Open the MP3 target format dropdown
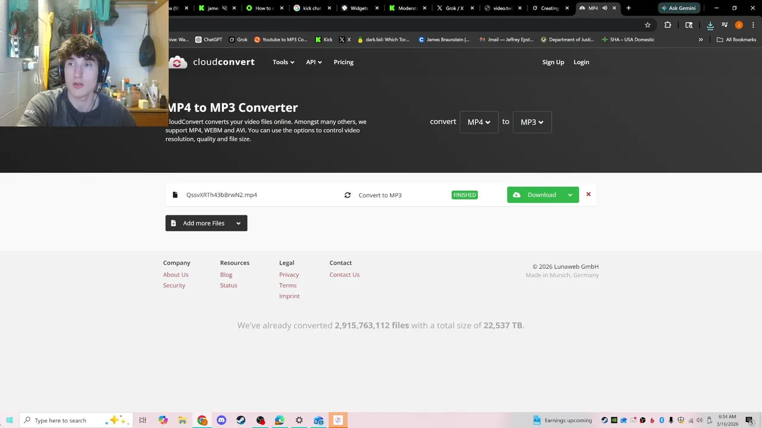 point(532,122)
